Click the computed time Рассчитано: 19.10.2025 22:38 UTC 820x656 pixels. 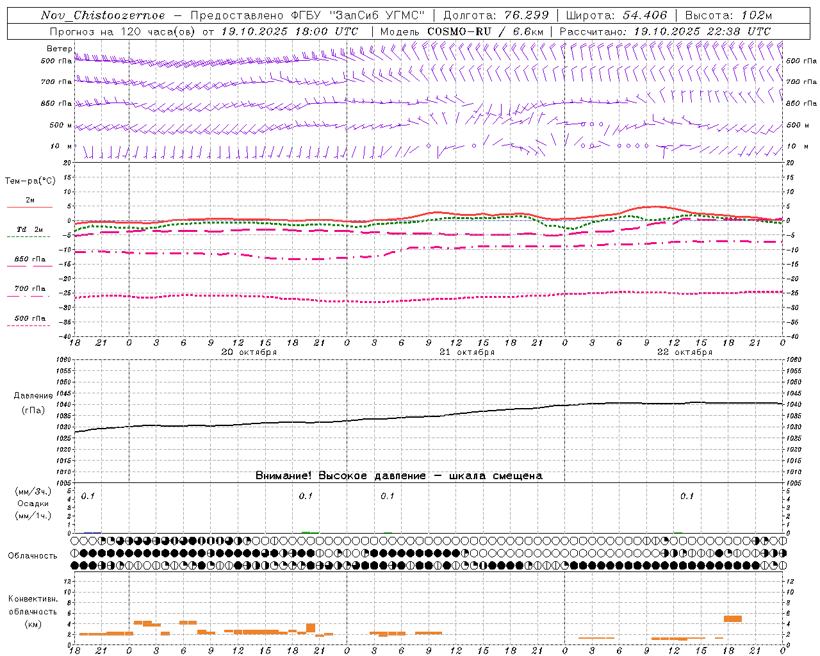(665, 31)
